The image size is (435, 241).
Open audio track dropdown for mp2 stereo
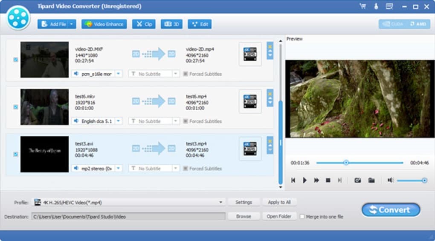click(119, 169)
